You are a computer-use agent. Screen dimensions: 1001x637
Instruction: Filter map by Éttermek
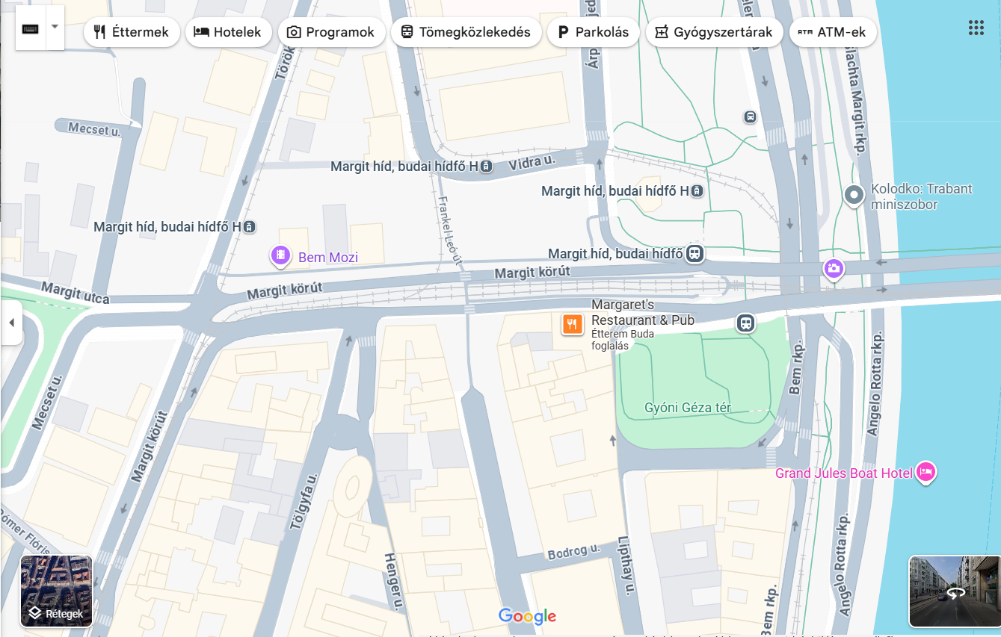[132, 32]
